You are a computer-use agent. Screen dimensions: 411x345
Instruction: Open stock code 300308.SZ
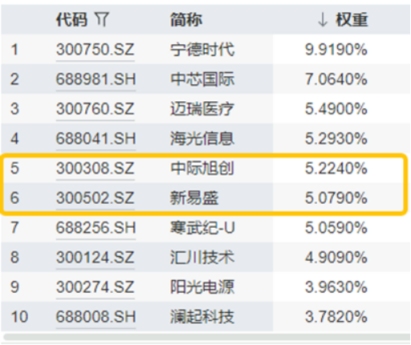(x=95, y=168)
